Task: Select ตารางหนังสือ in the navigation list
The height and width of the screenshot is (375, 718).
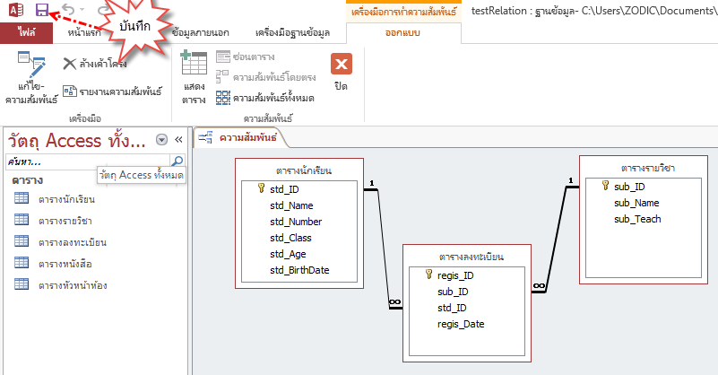Action: click(65, 264)
